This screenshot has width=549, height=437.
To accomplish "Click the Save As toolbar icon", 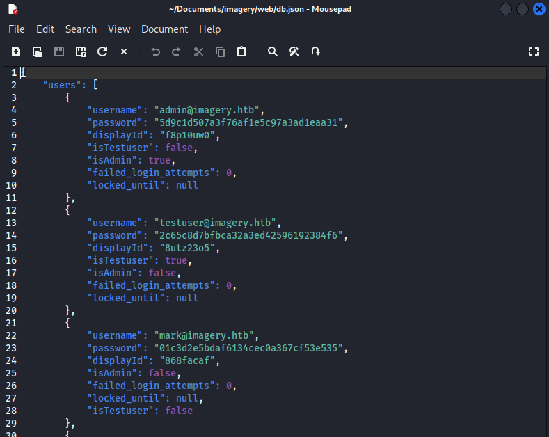I will (x=81, y=51).
